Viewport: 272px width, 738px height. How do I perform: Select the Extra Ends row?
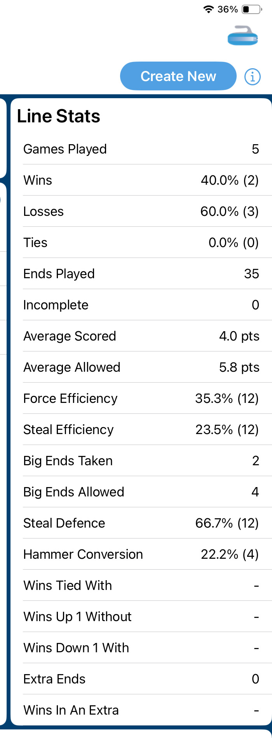(x=141, y=679)
